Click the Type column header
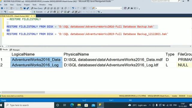 (x=170, y=54)
